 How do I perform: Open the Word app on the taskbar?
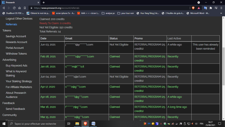93,124
